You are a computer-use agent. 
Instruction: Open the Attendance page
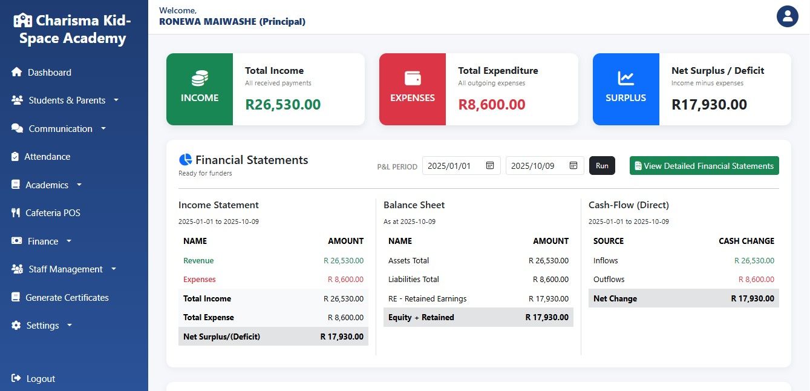click(47, 157)
